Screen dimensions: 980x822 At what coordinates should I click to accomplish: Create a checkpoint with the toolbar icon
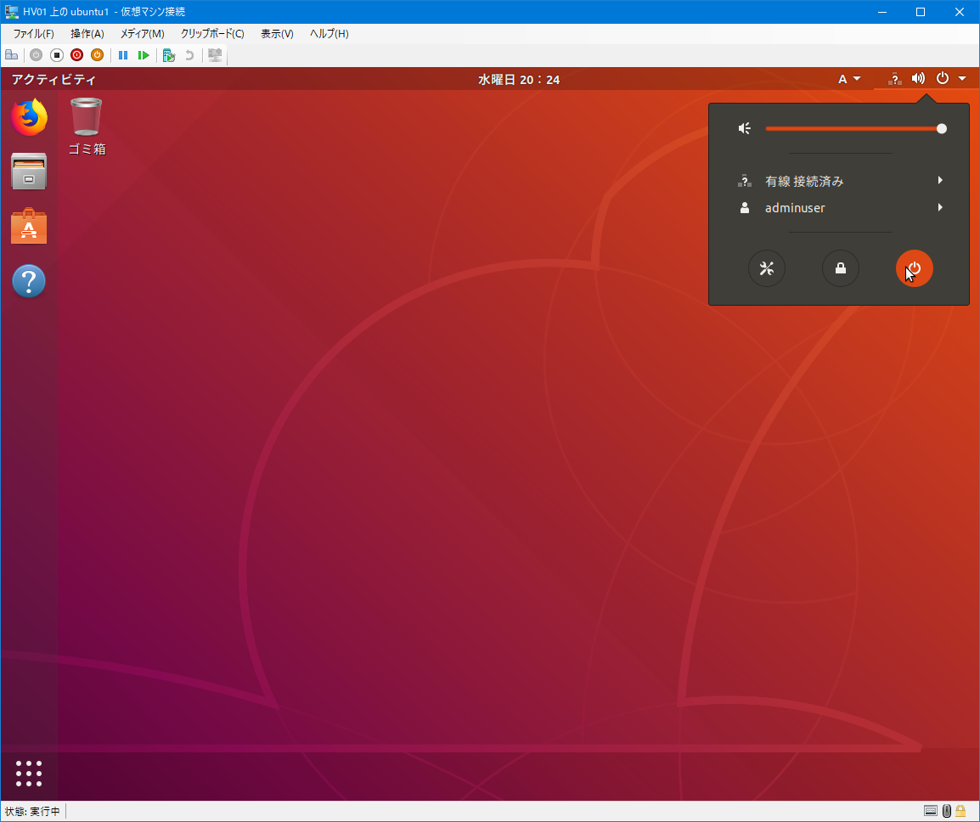[169, 55]
